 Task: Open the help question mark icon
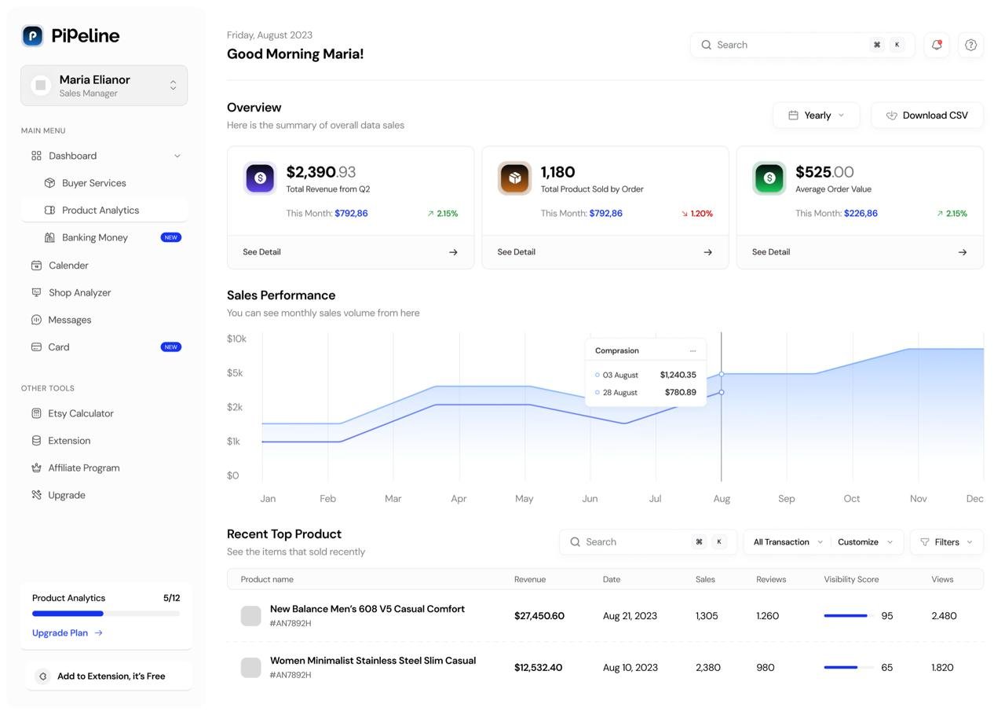pos(970,45)
